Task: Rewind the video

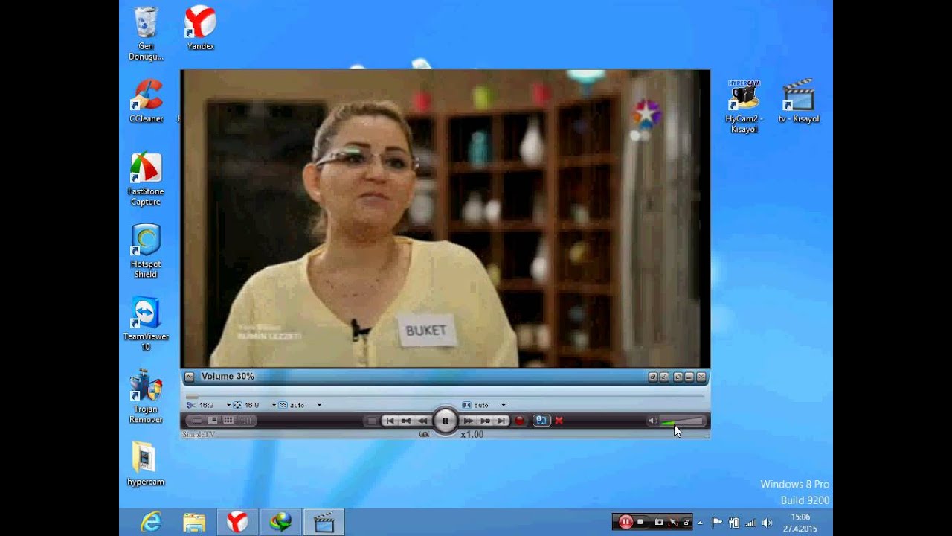Action: (x=423, y=421)
